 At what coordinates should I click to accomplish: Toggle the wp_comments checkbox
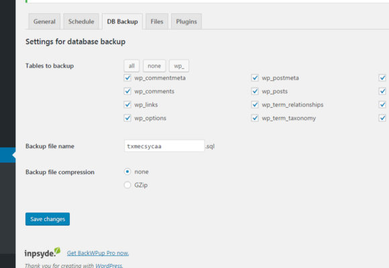127,91
